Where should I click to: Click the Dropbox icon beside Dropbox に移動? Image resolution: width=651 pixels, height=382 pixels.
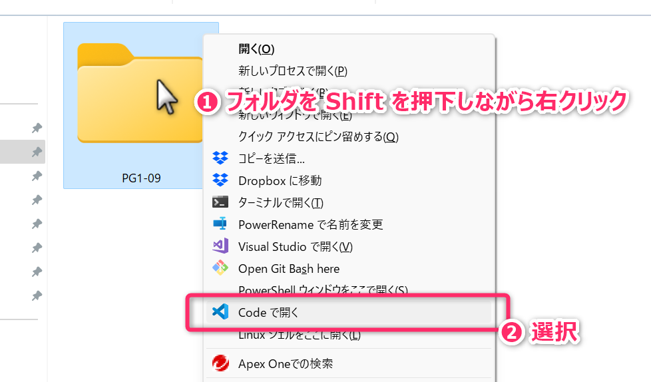tap(220, 180)
